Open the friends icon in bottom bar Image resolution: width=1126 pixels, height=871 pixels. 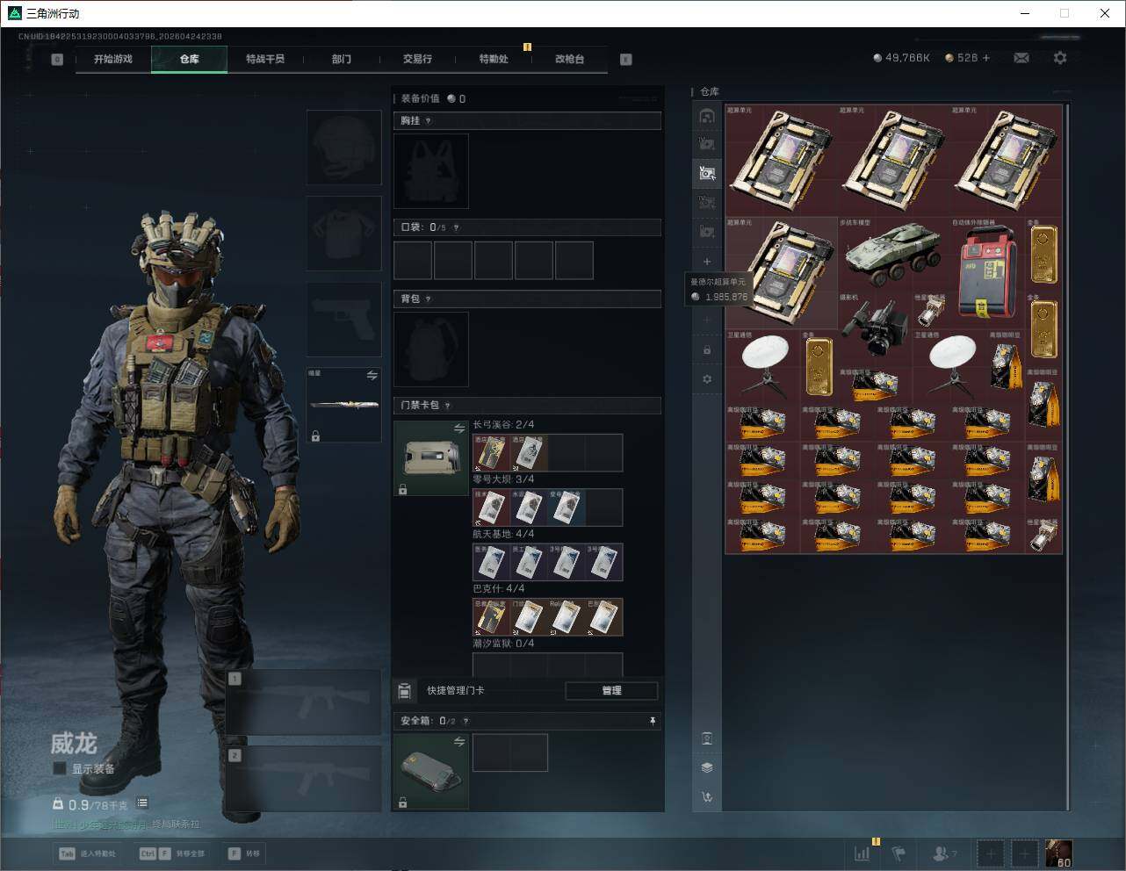coord(944,853)
